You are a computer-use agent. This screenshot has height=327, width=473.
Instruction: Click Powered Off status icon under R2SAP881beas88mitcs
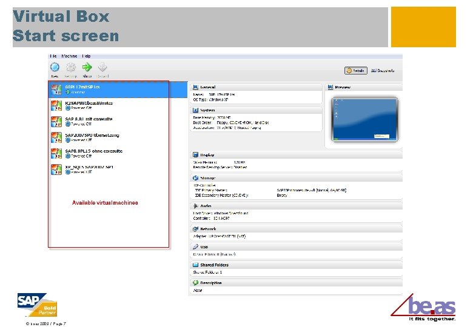pyautogui.click(x=67, y=108)
